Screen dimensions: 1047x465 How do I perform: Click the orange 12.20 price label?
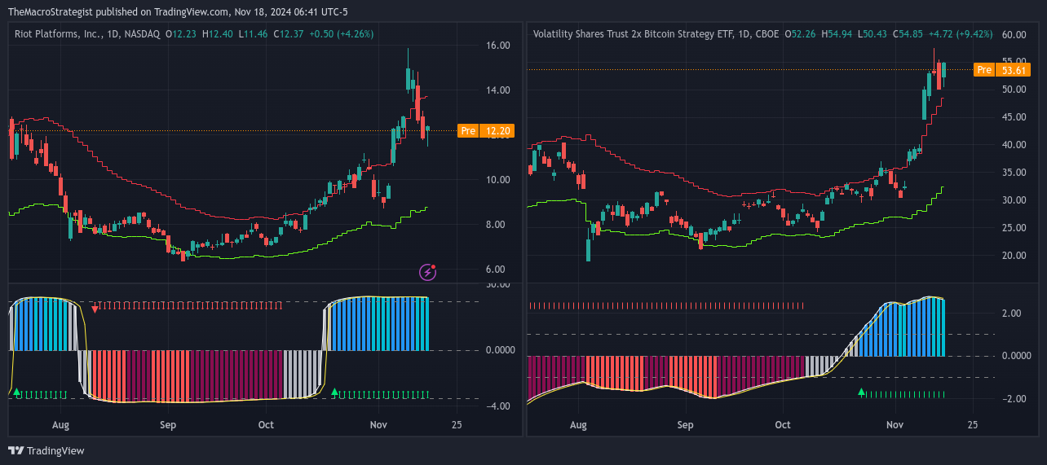[498, 130]
